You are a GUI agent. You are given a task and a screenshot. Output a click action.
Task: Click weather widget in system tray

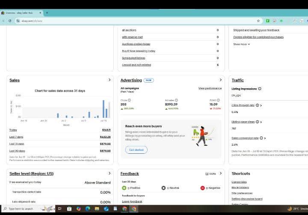click(297, 209)
